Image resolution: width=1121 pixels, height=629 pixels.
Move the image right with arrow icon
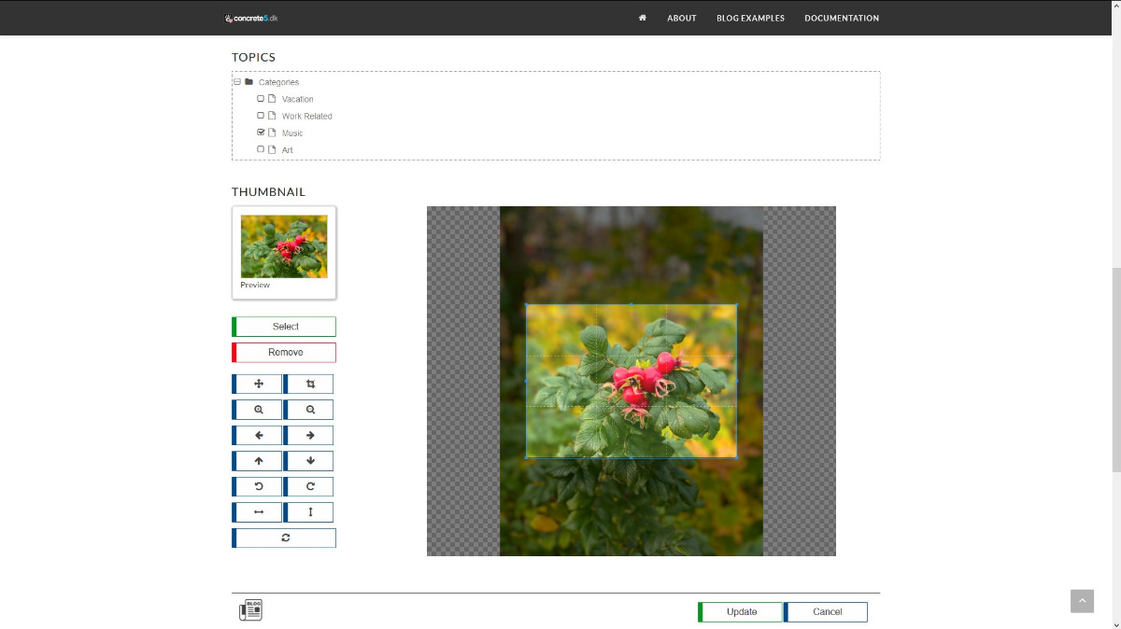click(310, 436)
